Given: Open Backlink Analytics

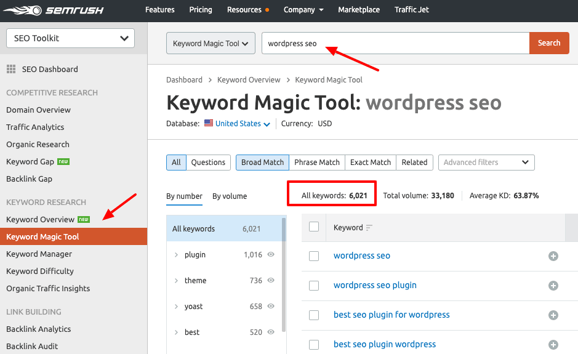Looking at the screenshot, I should point(38,329).
